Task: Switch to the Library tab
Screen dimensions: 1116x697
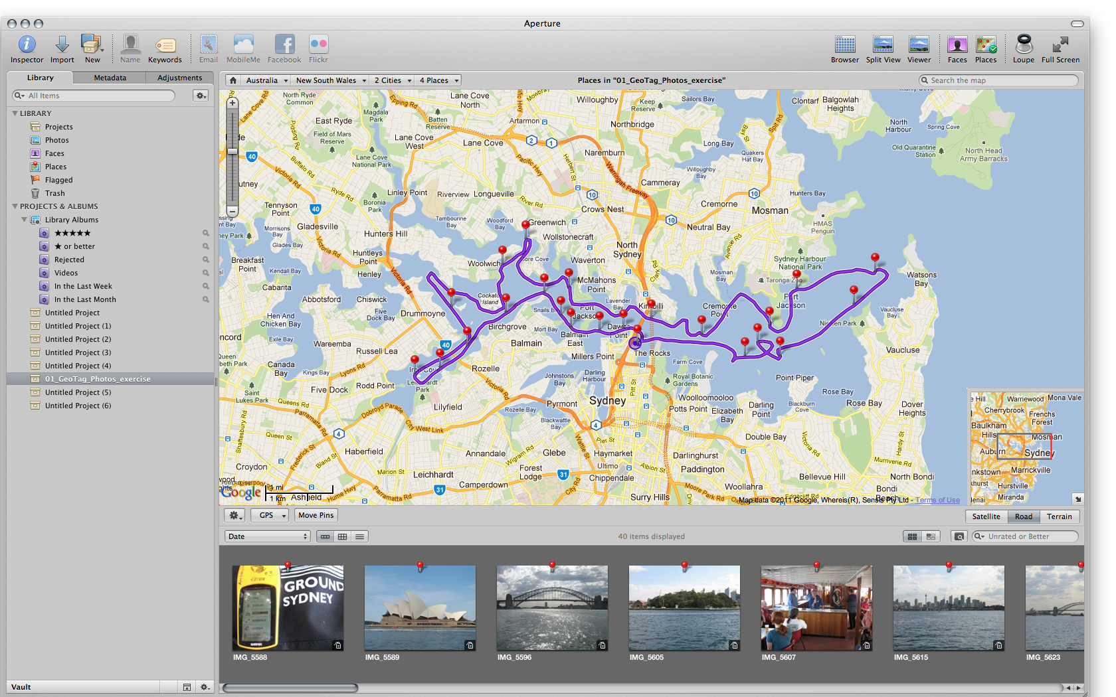Action: 41,78
